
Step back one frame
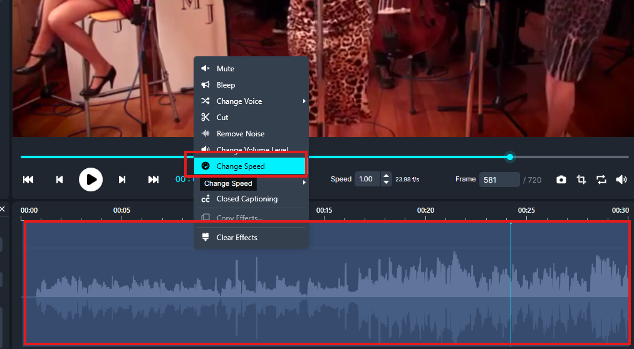pyautogui.click(x=60, y=180)
